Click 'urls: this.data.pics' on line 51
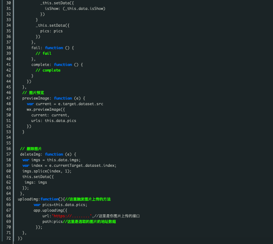The image size is (273, 244). click(x=54, y=121)
